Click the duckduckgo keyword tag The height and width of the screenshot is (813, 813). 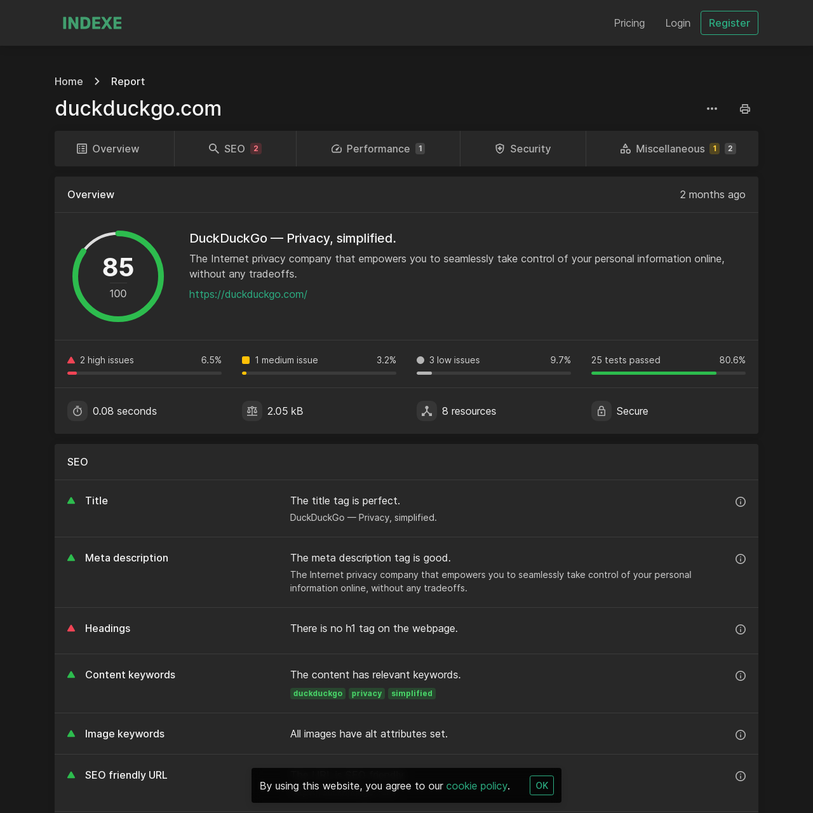click(x=318, y=694)
